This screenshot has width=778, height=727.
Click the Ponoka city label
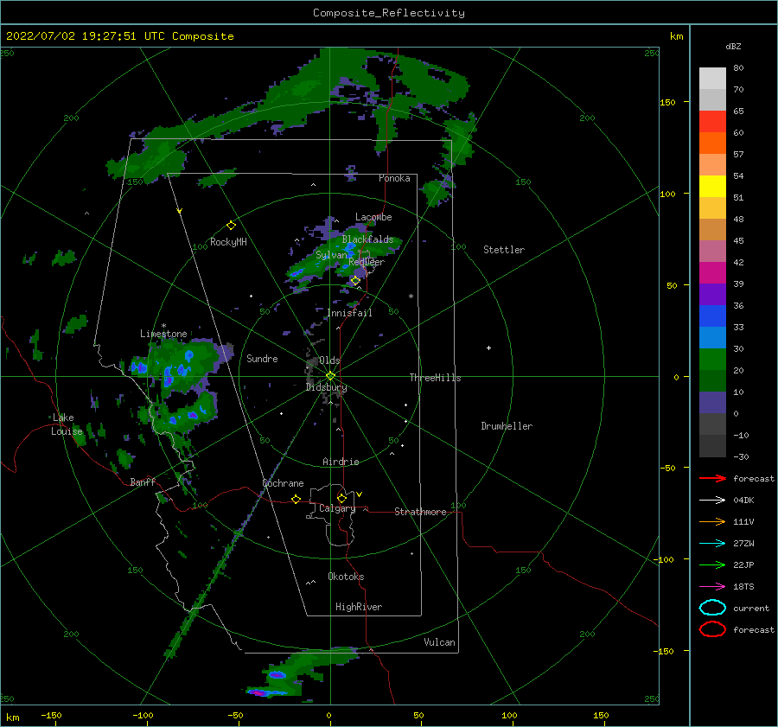click(394, 178)
